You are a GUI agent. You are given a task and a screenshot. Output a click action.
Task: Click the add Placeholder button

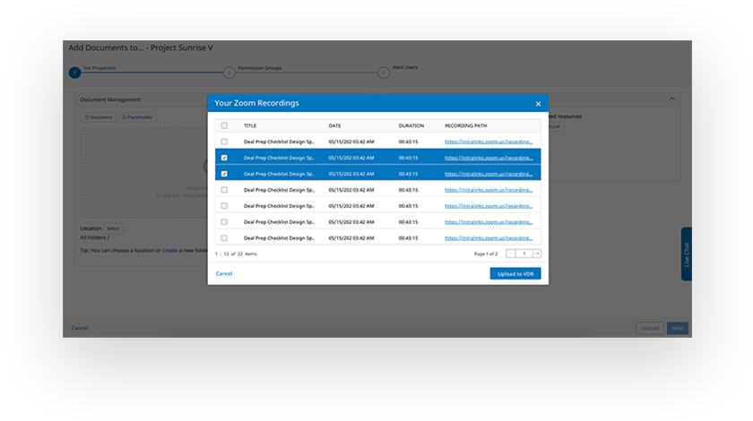point(137,117)
